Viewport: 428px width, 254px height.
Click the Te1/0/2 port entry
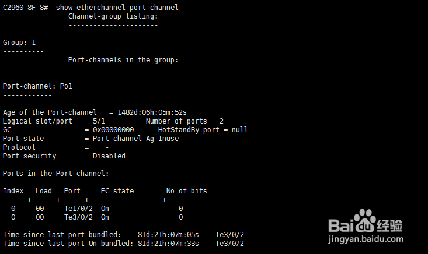pyautogui.click(x=78, y=209)
